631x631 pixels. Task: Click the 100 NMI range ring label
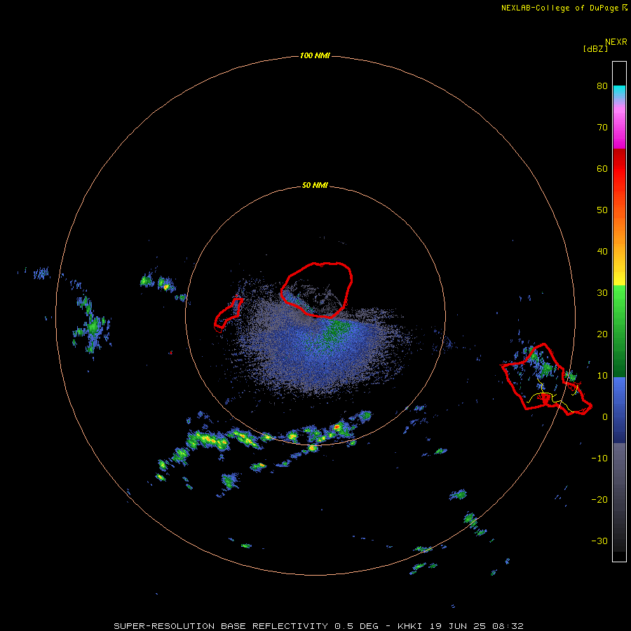(315, 55)
